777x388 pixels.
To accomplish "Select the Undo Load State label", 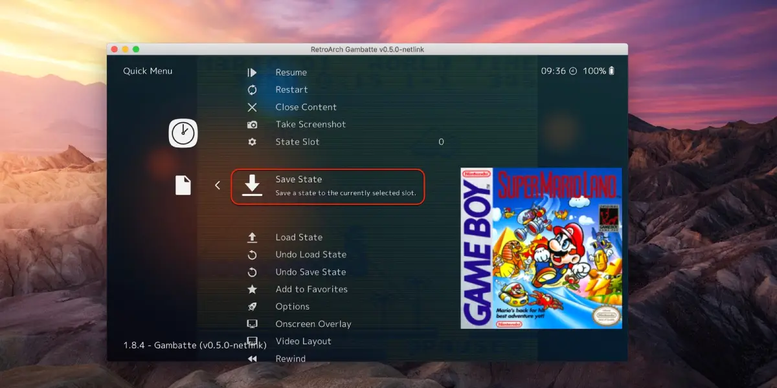I will (311, 255).
